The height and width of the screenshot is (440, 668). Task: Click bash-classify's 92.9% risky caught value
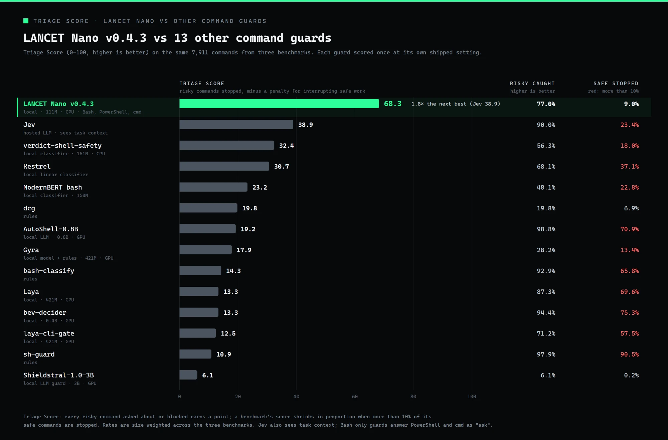546,271
